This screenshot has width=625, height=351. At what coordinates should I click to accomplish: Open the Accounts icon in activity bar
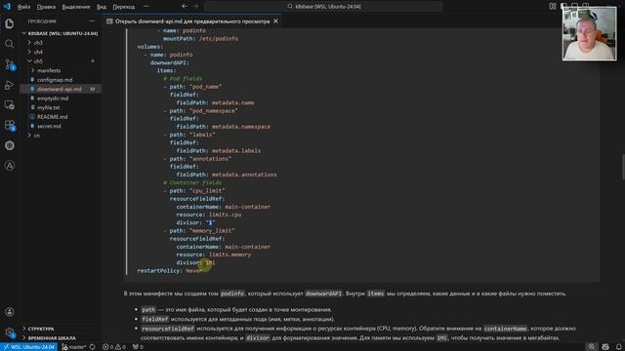pos(10,312)
